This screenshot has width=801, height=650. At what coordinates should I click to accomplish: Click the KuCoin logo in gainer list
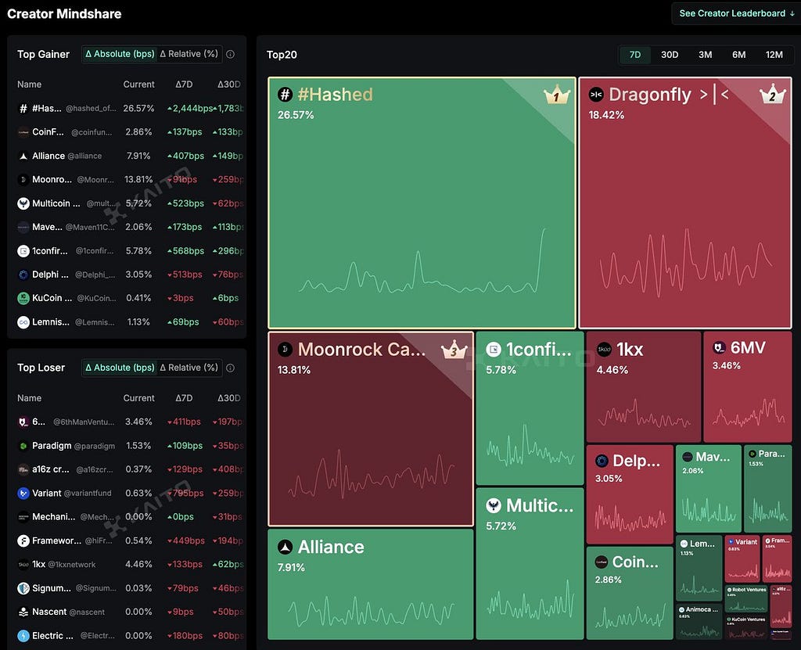[23, 298]
